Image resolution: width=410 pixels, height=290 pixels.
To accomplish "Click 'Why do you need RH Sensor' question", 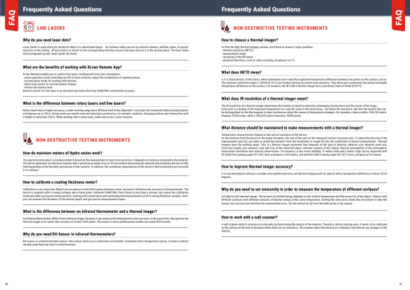I will tap(69, 234).
